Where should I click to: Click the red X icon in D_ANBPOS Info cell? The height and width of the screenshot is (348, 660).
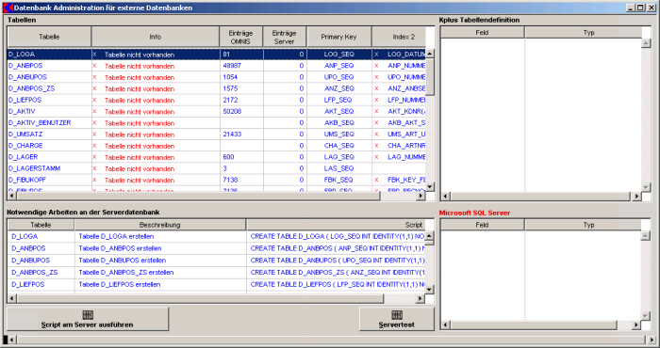[x=94, y=66]
